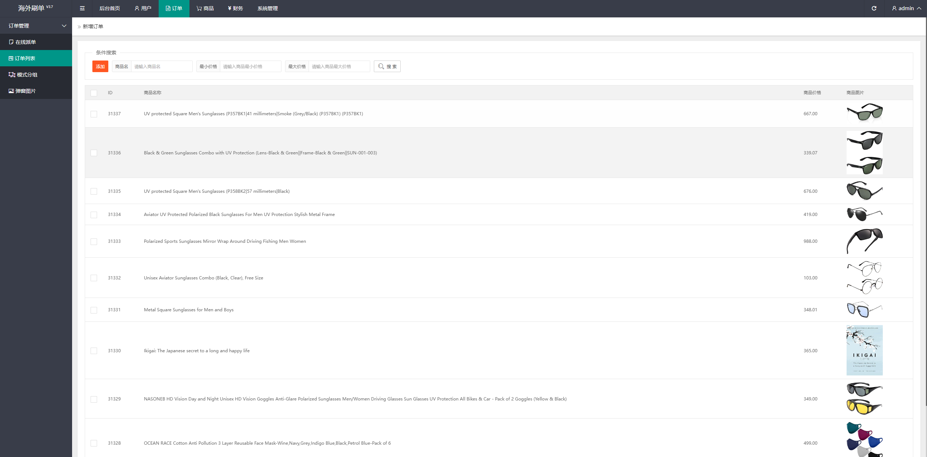
Task: Open the Ikigai book cover thumbnail
Action: [x=864, y=350]
